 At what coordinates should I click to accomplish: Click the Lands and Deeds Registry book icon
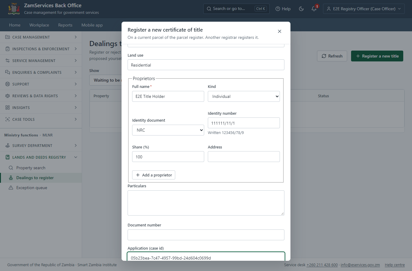tap(8, 157)
